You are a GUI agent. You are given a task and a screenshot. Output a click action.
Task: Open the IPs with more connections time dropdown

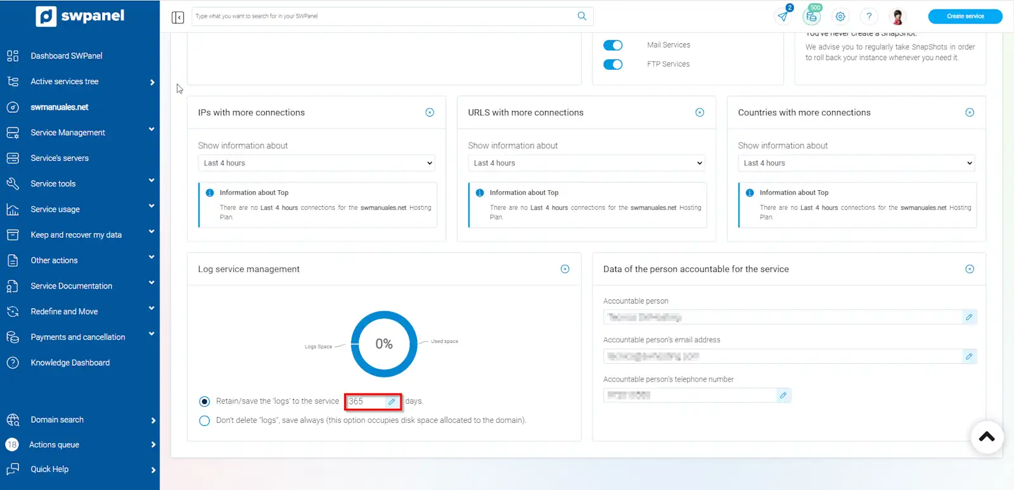pyautogui.click(x=316, y=163)
